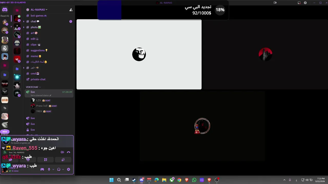Open the red avatar participant tile
Viewport: 328px width, 184px height.
pos(265,54)
